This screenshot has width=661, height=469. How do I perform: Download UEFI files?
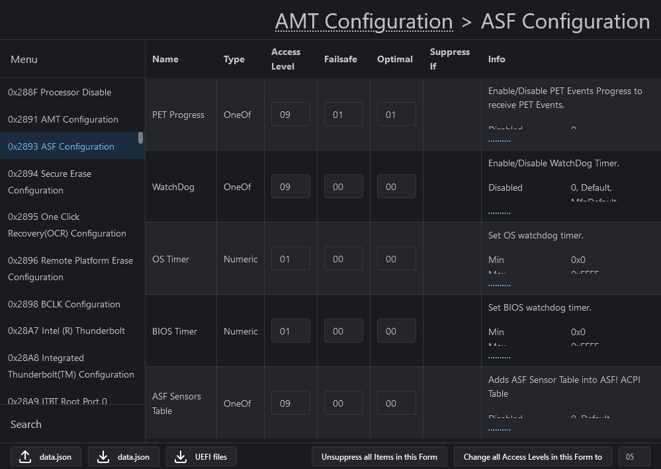pyautogui.click(x=201, y=456)
